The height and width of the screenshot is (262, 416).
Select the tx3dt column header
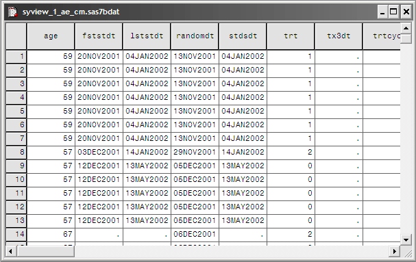pos(339,36)
